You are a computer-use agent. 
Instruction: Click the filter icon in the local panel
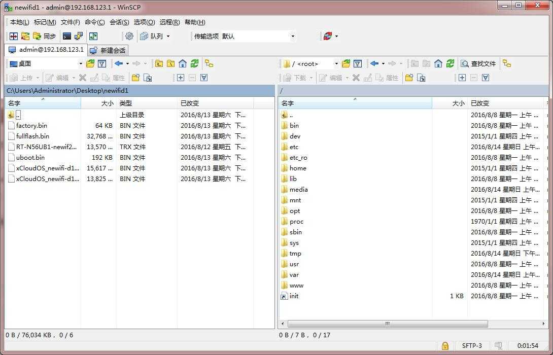[102, 64]
